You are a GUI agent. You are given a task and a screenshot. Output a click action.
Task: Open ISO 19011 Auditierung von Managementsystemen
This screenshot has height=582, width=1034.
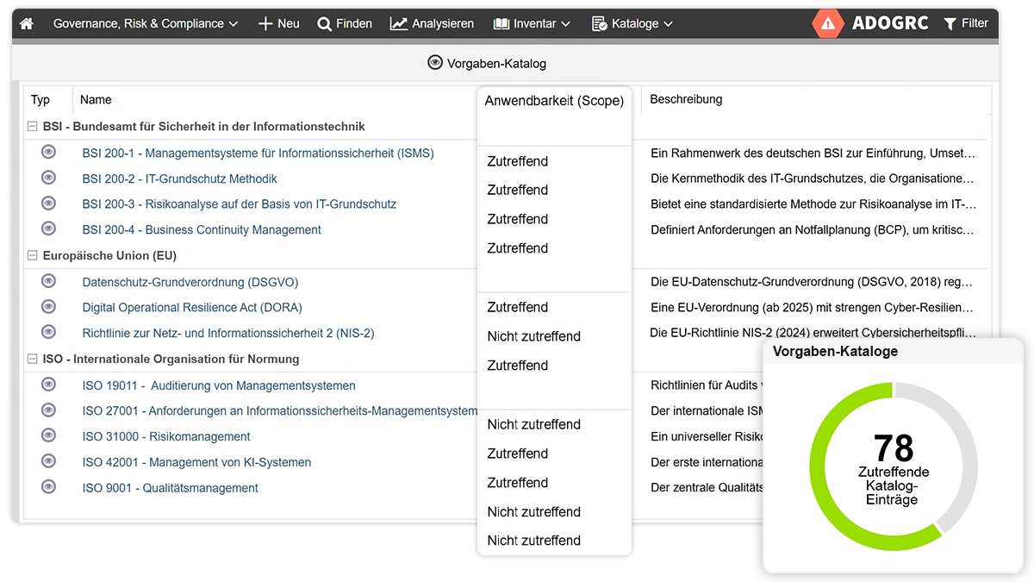219,386
